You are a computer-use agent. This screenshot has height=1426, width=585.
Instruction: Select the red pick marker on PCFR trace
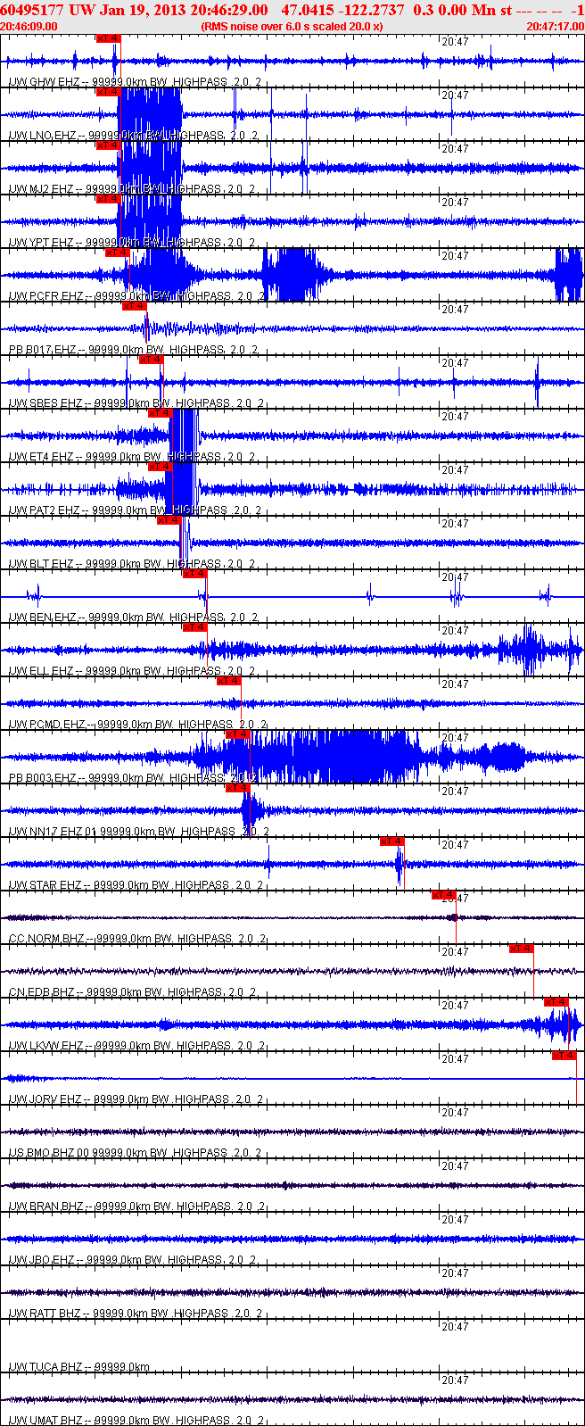pos(117,253)
